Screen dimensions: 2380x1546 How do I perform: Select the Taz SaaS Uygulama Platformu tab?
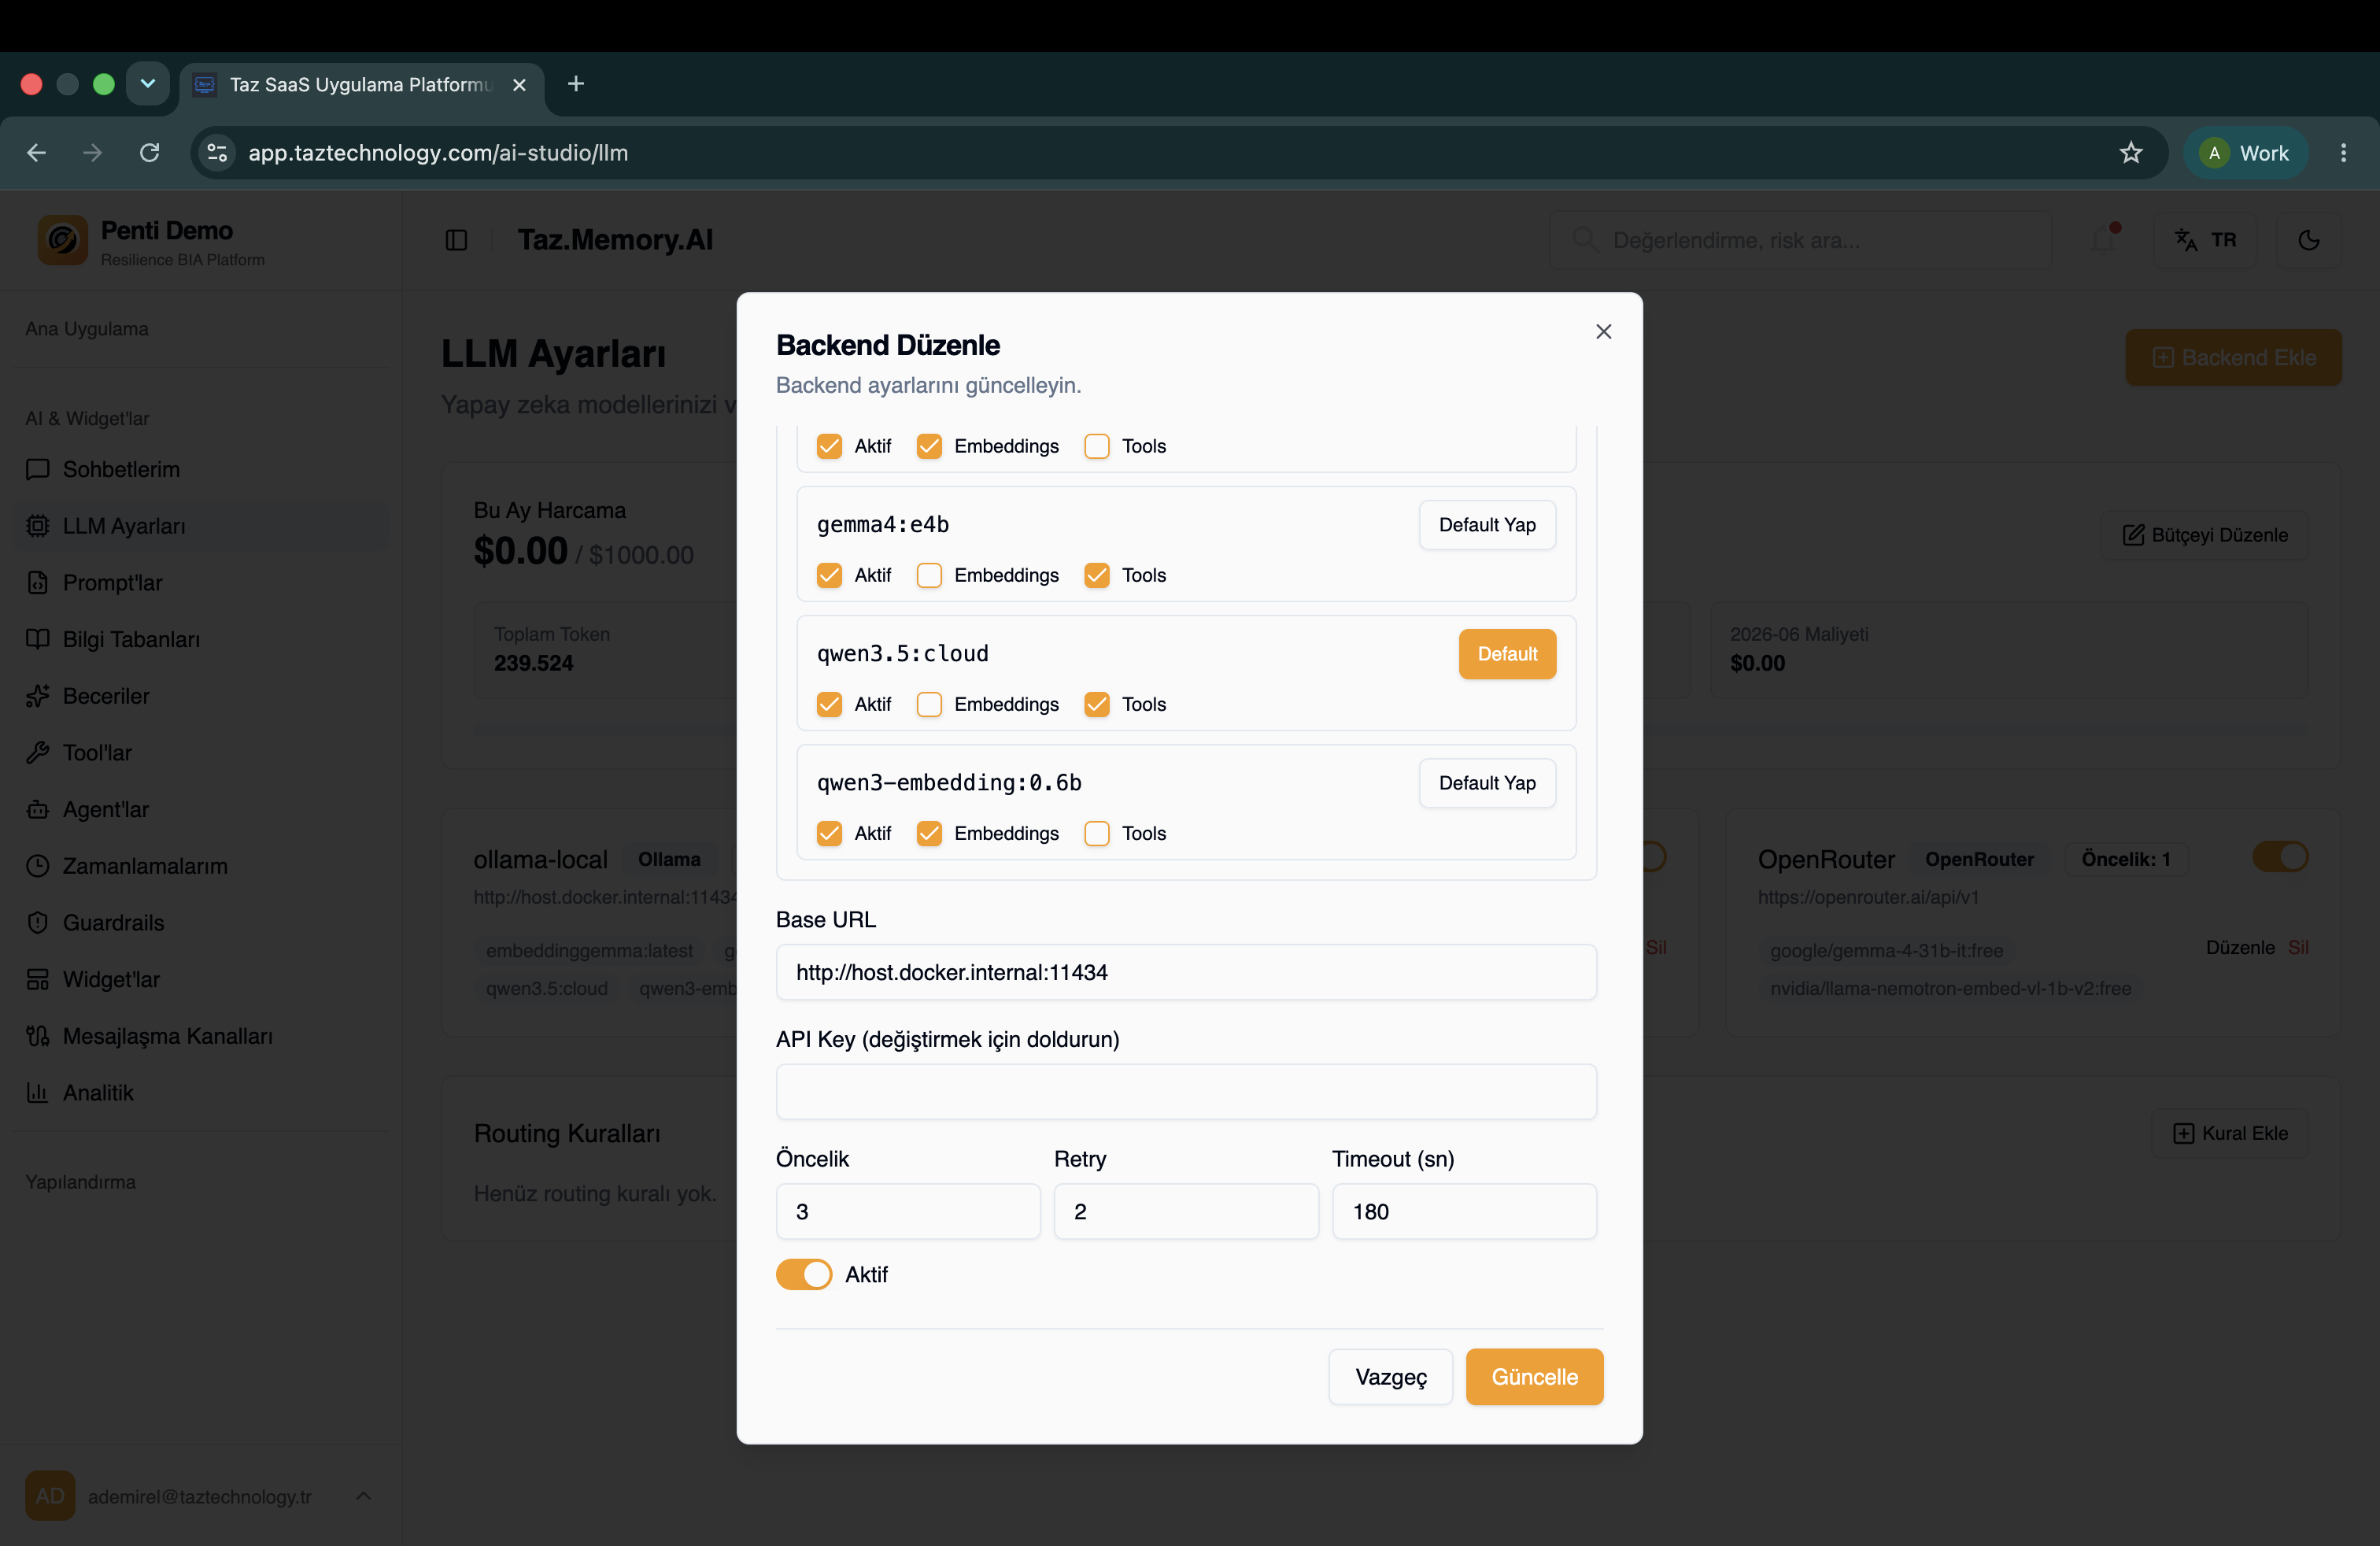pos(362,85)
